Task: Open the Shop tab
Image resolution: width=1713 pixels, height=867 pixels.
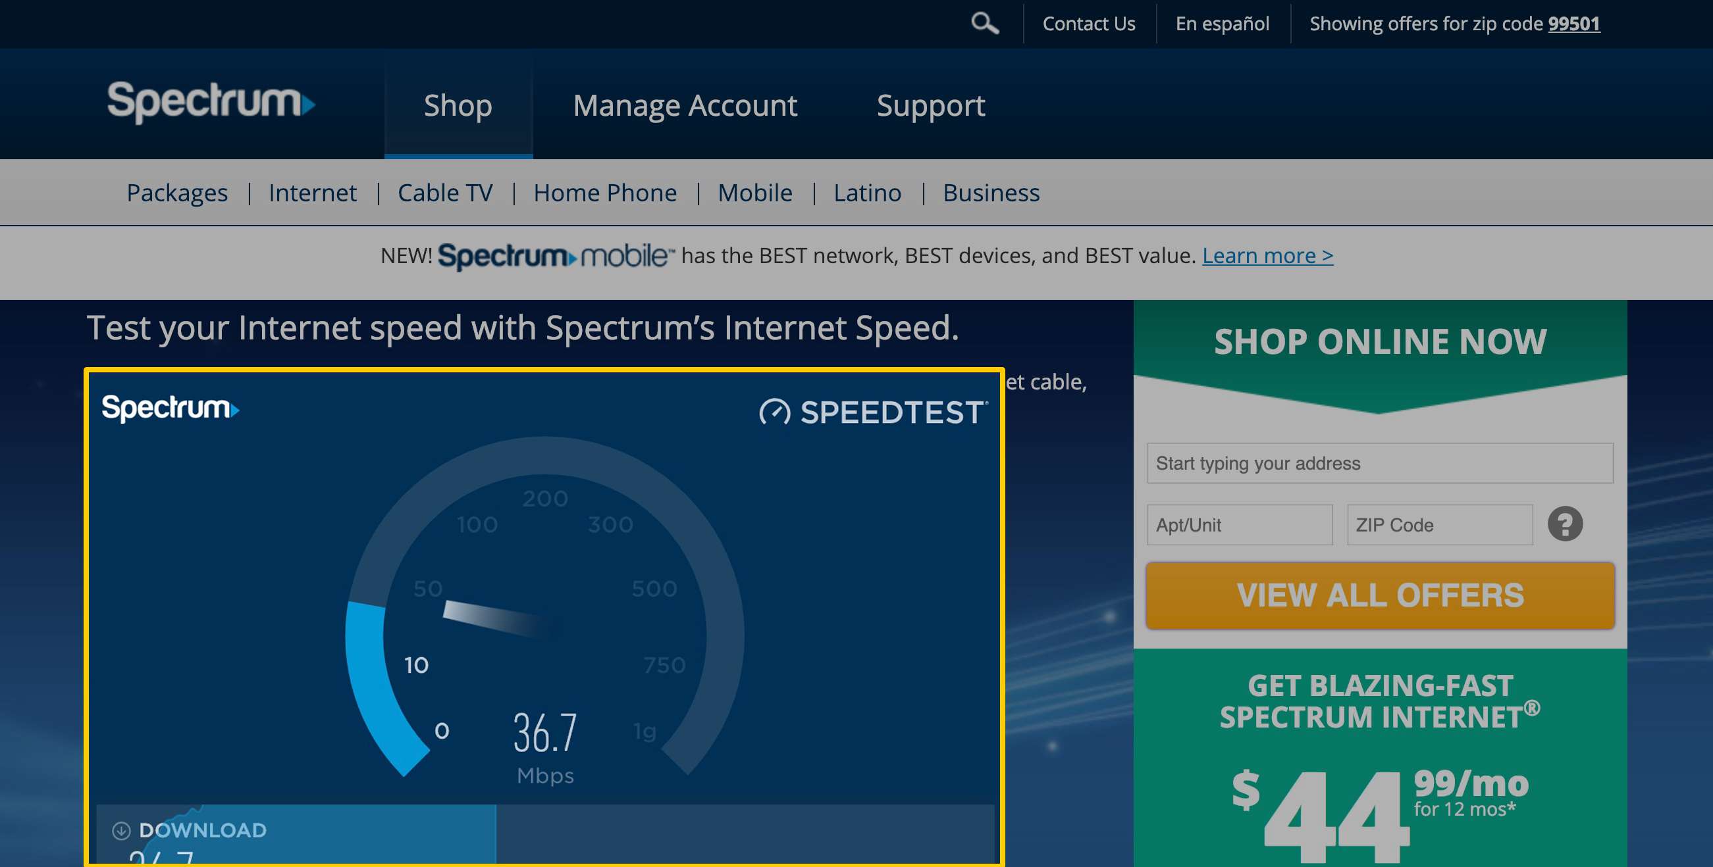Action: coord(458,105)
